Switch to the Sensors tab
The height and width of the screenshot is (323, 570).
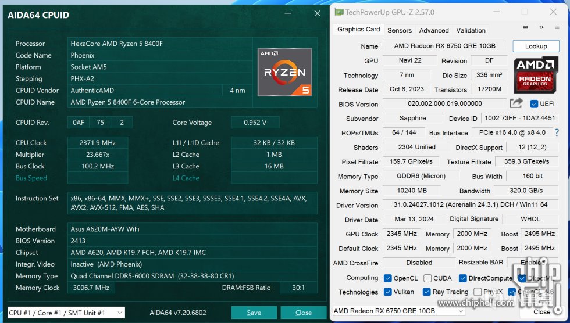(400, 30)
